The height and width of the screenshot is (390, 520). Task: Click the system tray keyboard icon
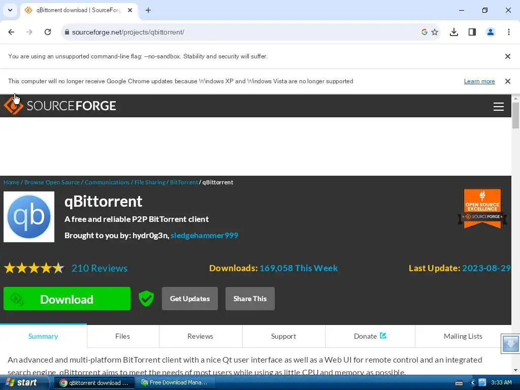coord(459,383)
